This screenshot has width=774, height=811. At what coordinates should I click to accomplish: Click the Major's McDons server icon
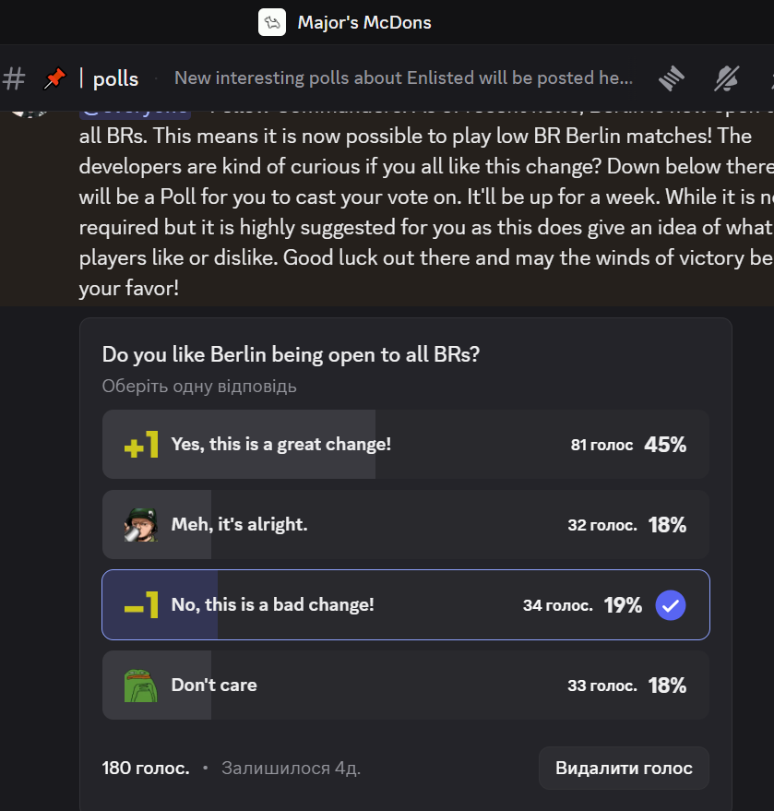[x=272, y=22]
